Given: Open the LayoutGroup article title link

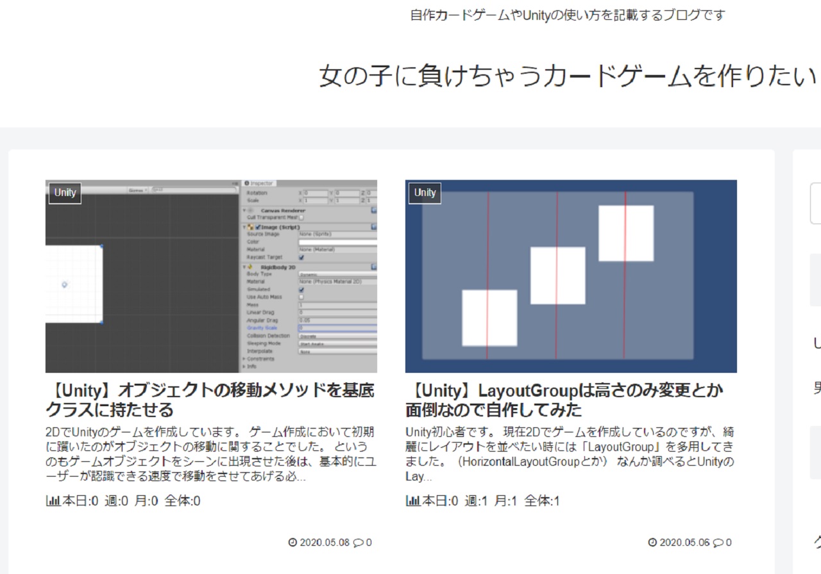Looking at the screenshot, I should point(564,400).
